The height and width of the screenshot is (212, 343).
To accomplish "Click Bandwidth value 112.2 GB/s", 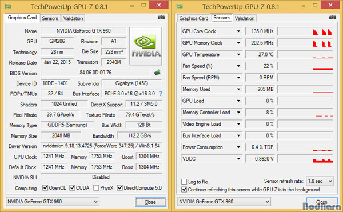I will pos(139,135).
